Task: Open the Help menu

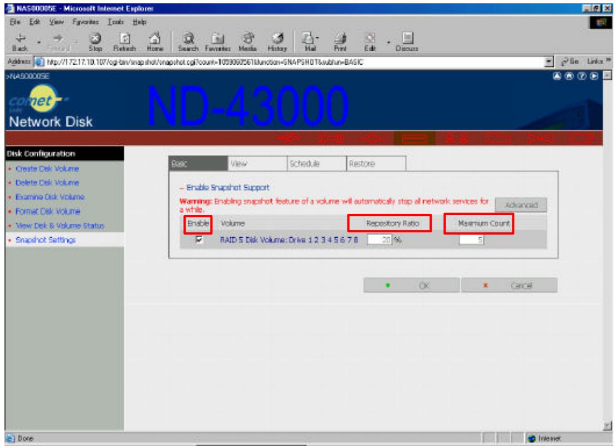Action: tap(139, 22)
